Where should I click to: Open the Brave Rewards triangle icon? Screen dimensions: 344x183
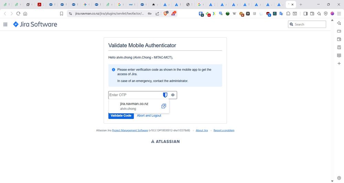pos(173,14)
